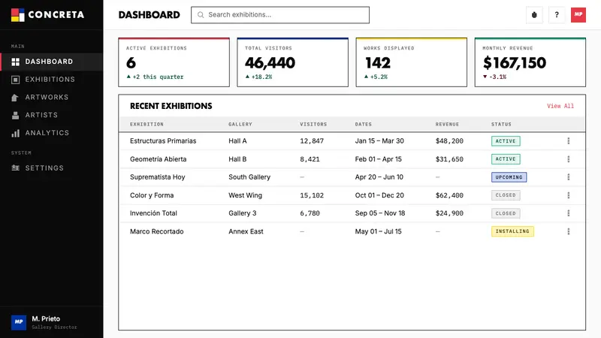Click the Annex East gallery cell
The width and height of the screenshot is (601, 338).
click(x=246, y=231)
